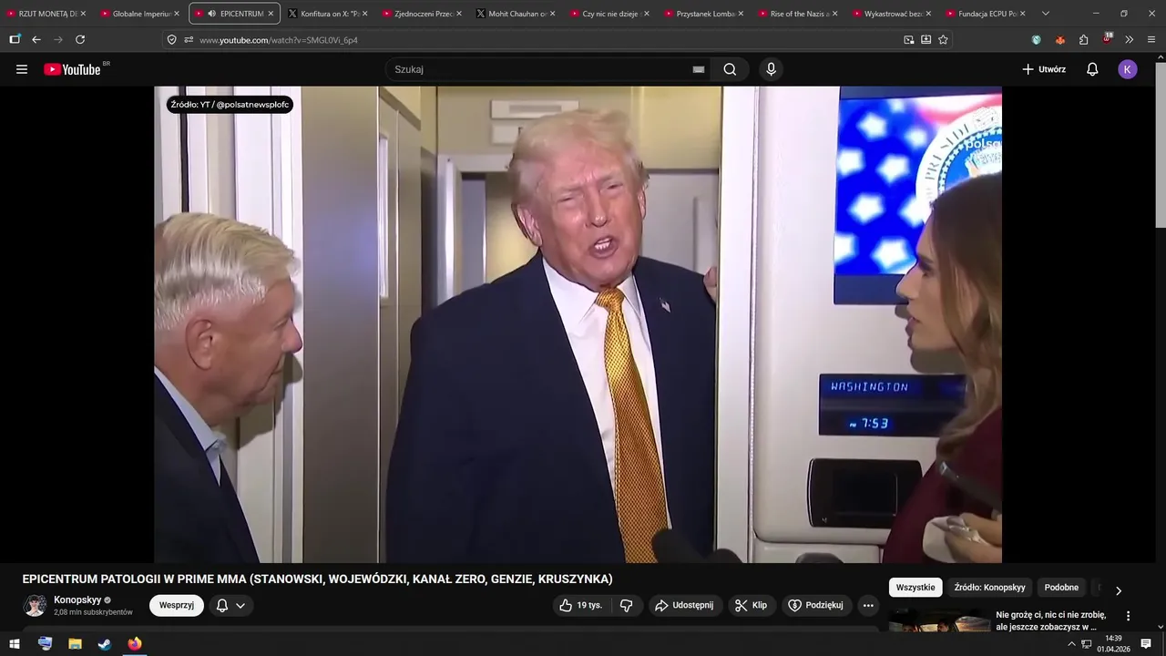Open the browser extensions puzzle icon
This screenshot has width=1166, height=656.
[x=1084, y=39]
